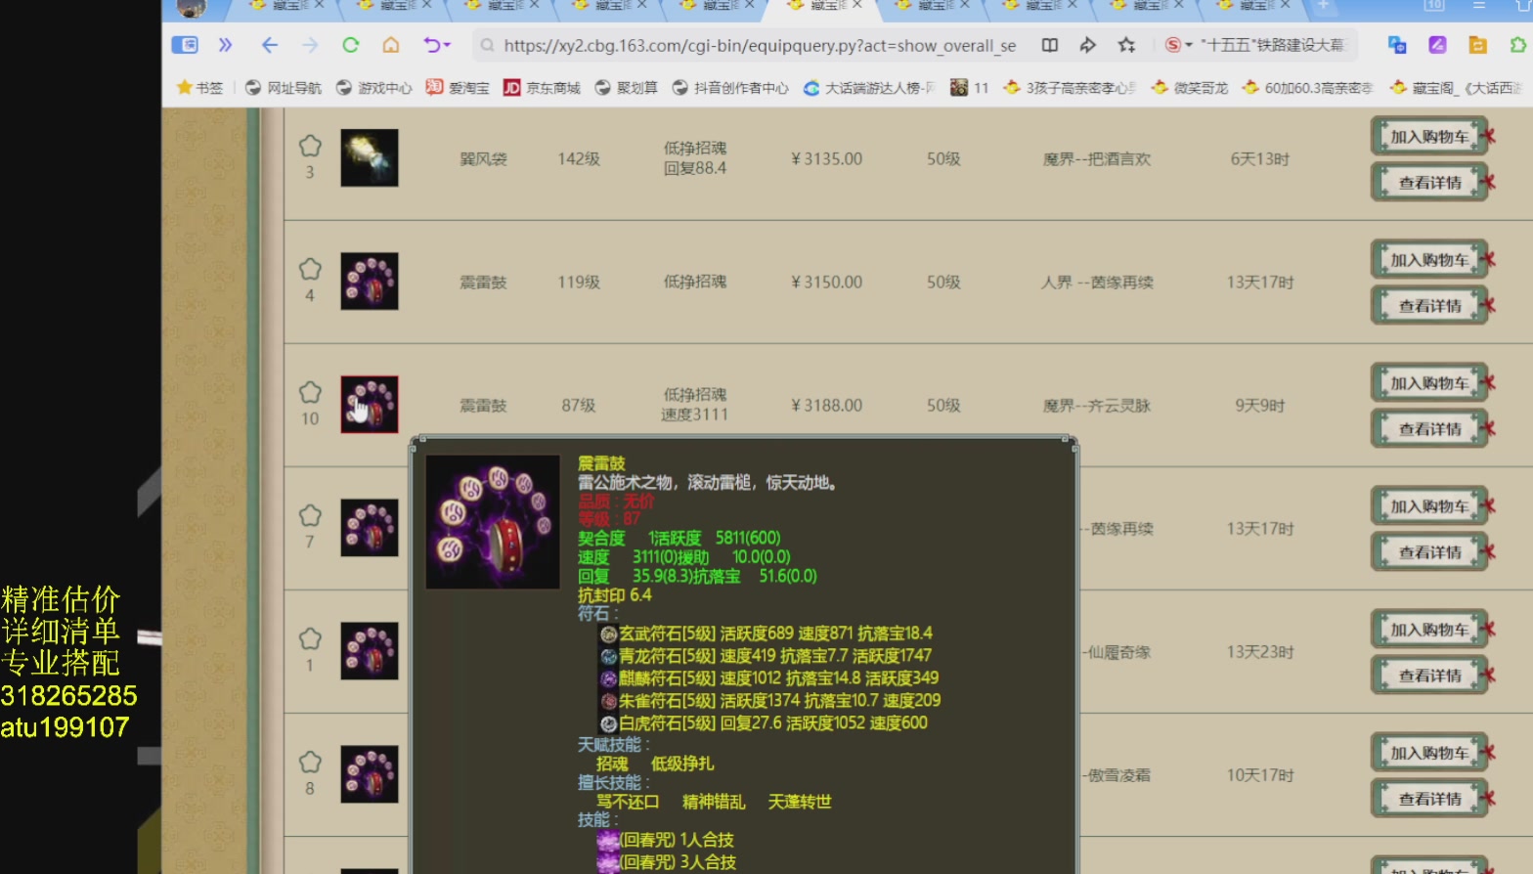Add 巽风袋 ¥3135.00 to shopping cart

pyautogui.click(x=1429, y=137)
